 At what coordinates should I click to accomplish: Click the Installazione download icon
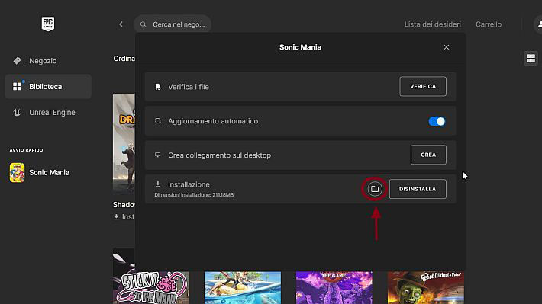tap(158, 184)
